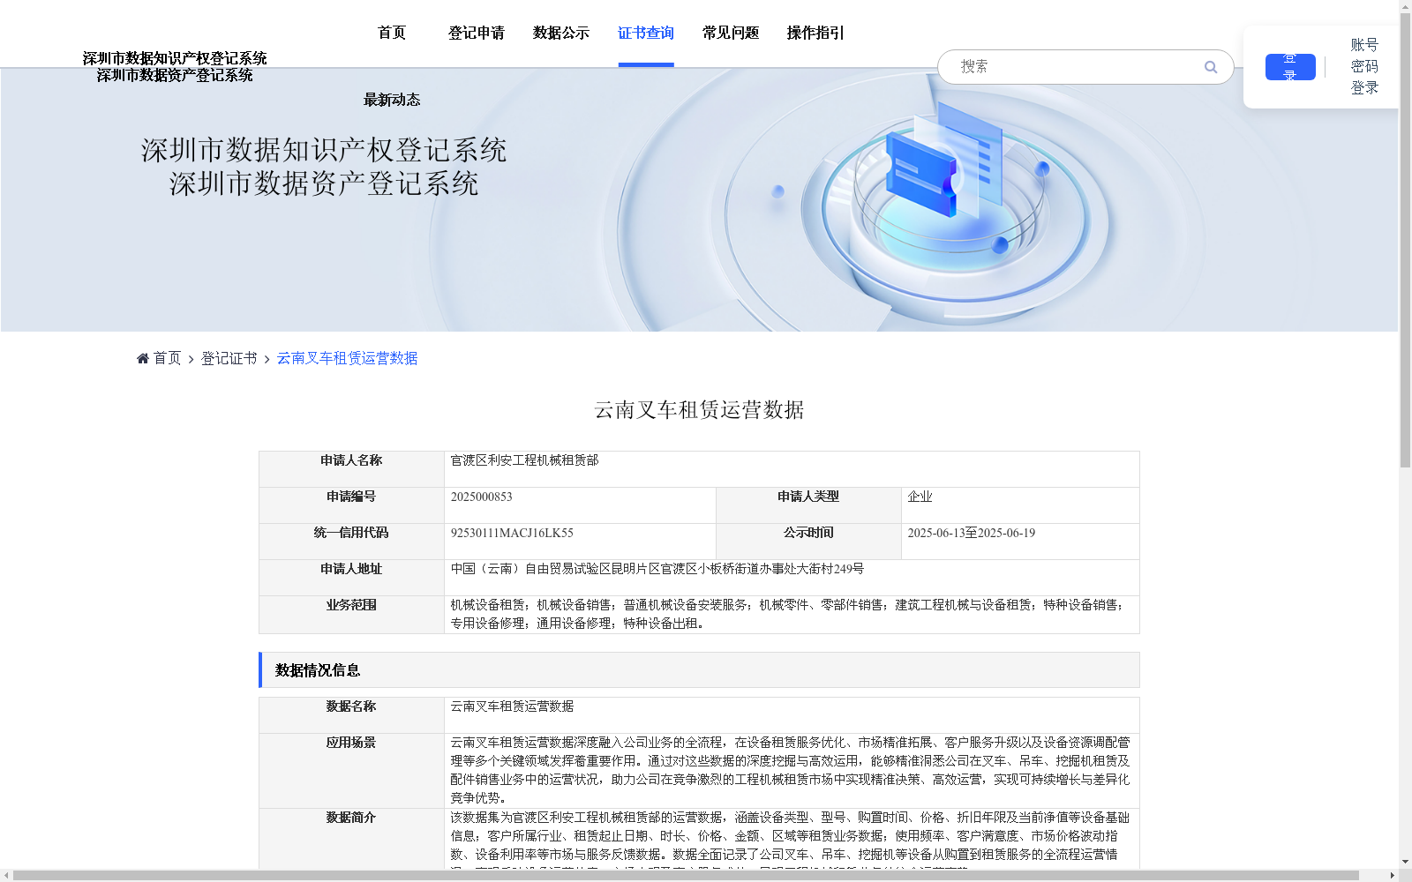Select application number 2025000853
The image size is (1412, 882).
coord(481,497)
